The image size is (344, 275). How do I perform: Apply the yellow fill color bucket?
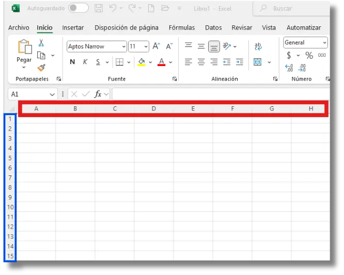142,62
